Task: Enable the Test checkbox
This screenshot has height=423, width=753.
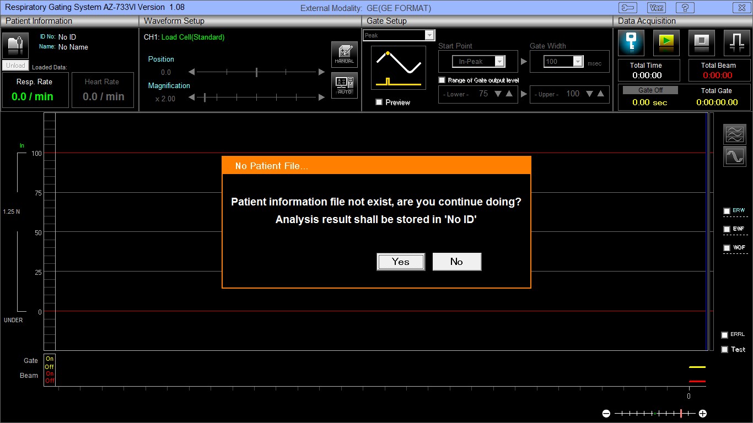Action: [x=725, y=349]
